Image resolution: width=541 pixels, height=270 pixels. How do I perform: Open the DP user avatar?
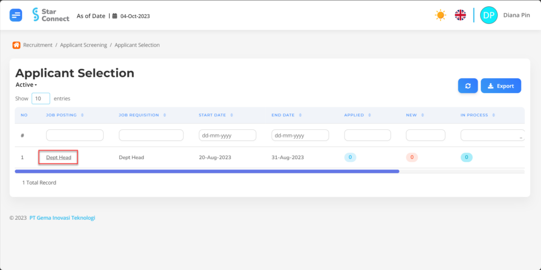[x=489, y=15]
